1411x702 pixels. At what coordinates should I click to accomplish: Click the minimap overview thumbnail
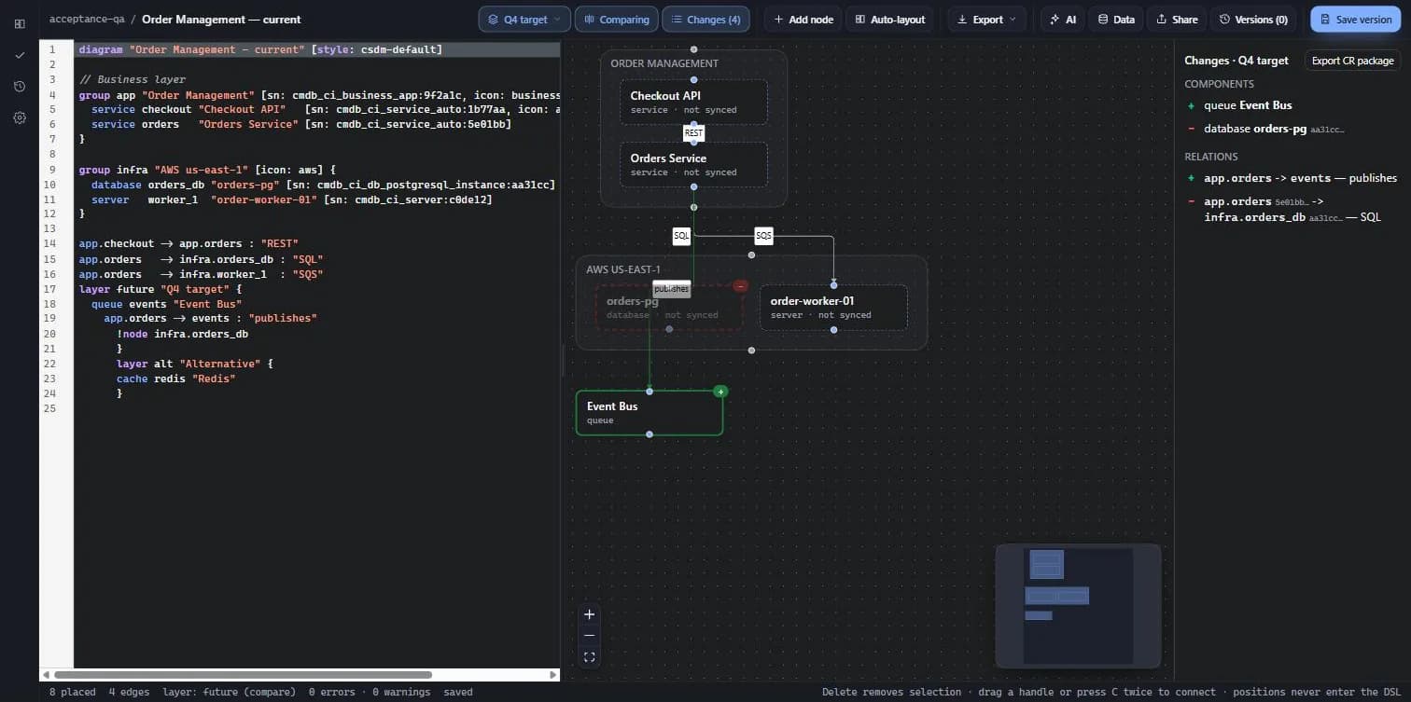click(x=1078, y=606)
